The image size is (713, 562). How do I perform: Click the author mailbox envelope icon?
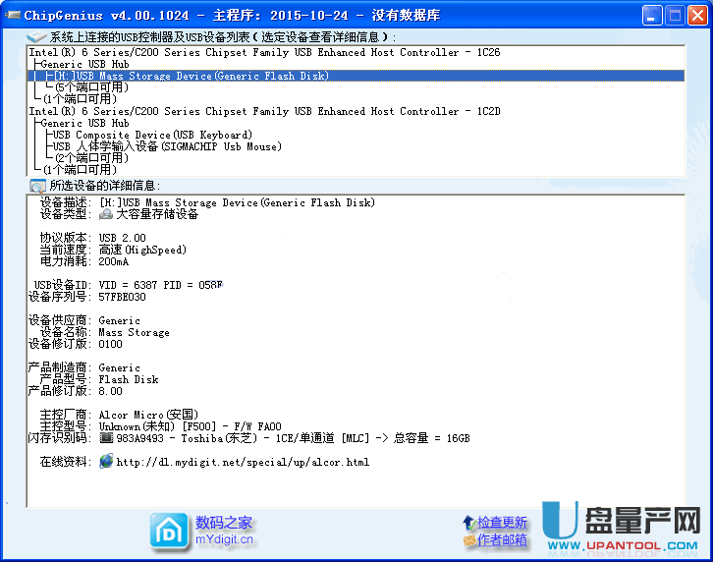coord(469,540)
